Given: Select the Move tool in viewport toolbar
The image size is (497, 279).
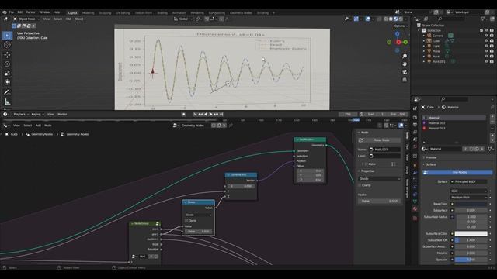Looking at the screenshot, I should (7, 55).
